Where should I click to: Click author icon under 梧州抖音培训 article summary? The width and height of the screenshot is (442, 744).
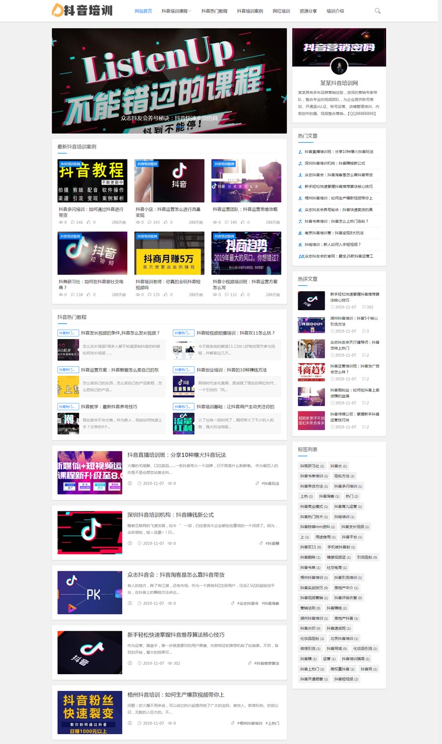coord(130,723)
